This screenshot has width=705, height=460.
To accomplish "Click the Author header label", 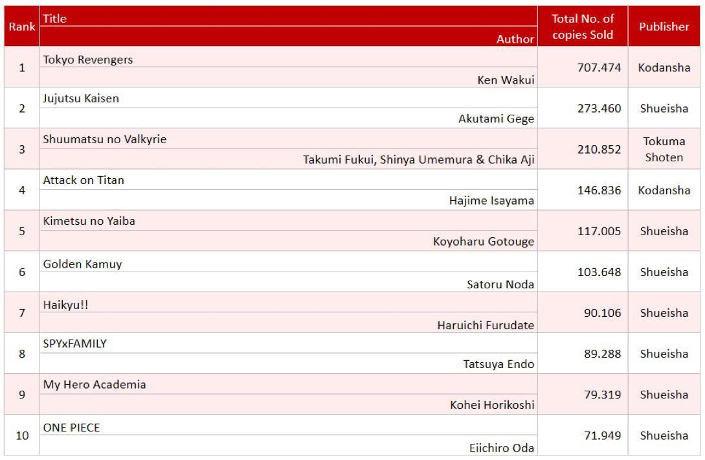I will [x=515, y=39].
